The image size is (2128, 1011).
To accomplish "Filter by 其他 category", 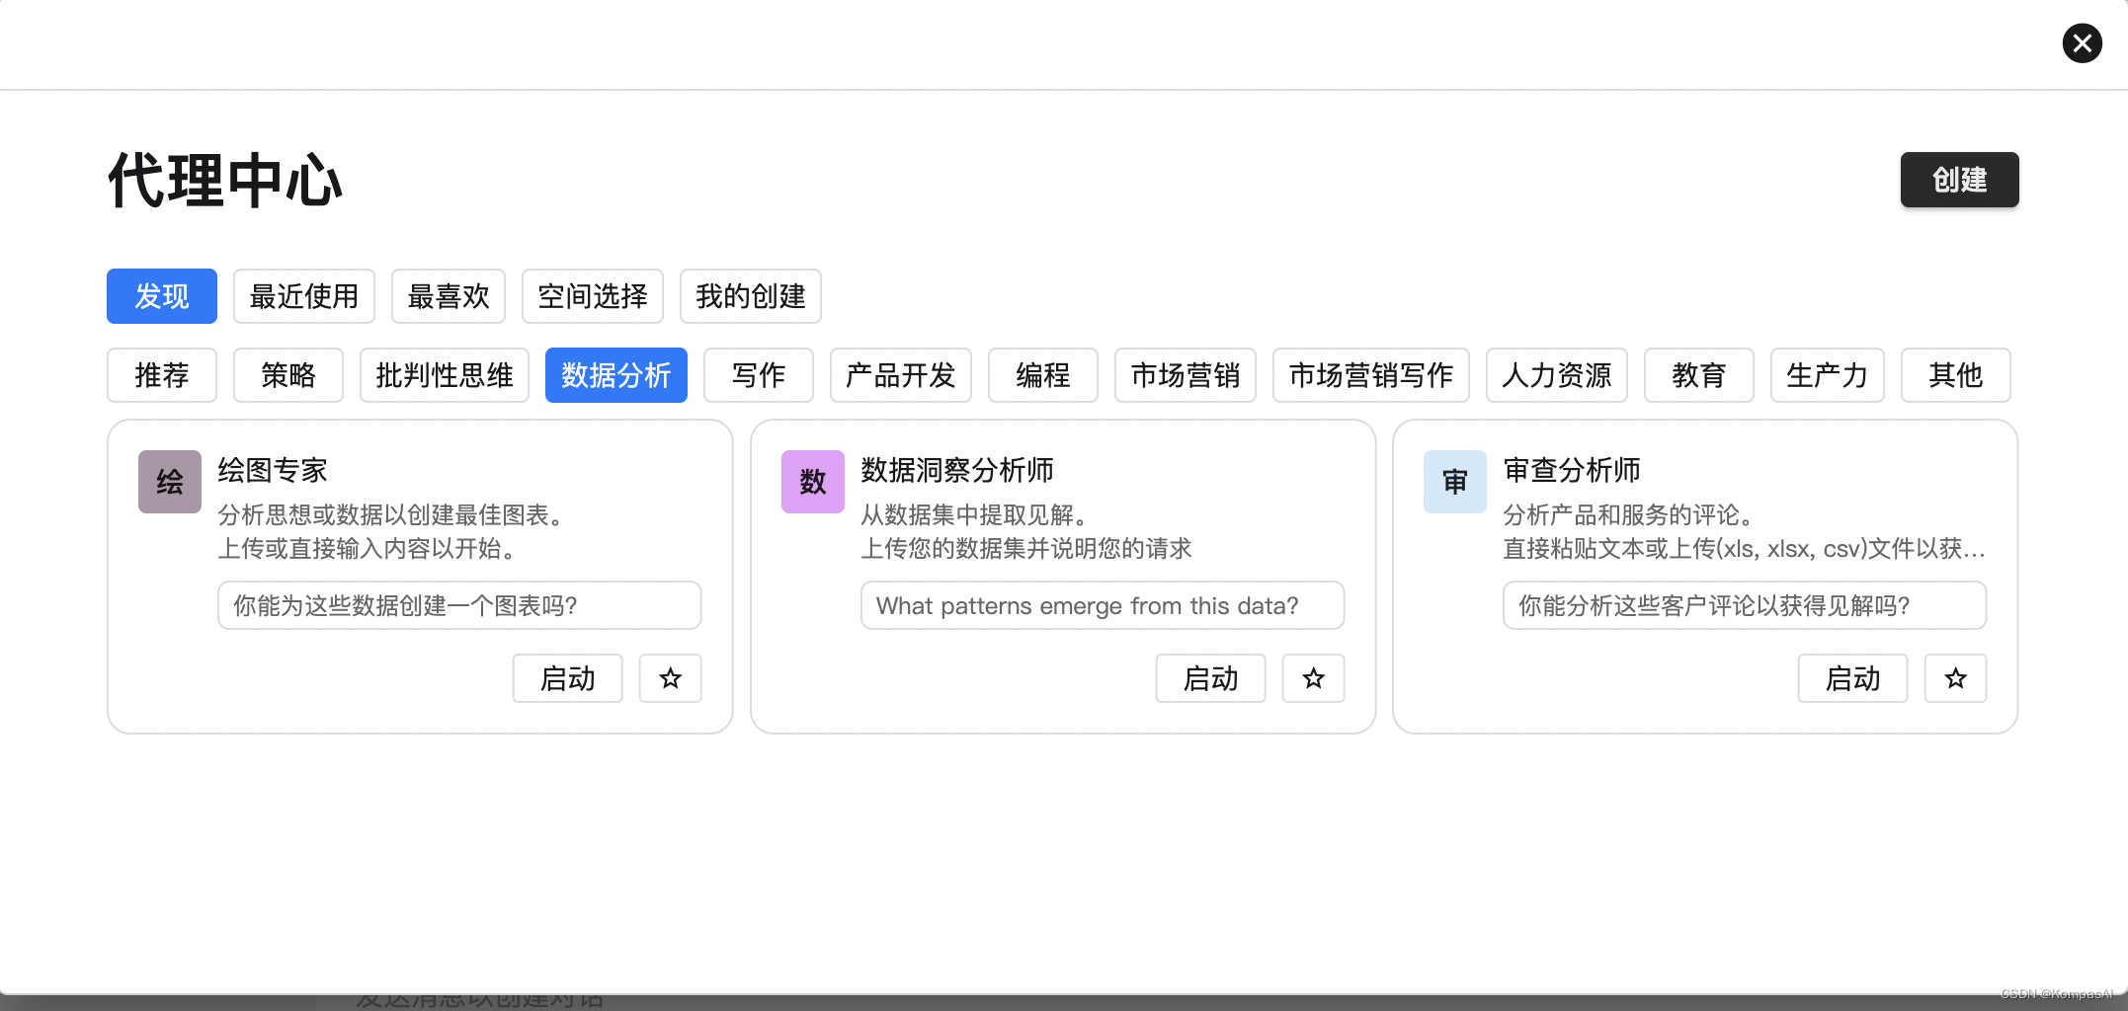I will pos(1956,375).
